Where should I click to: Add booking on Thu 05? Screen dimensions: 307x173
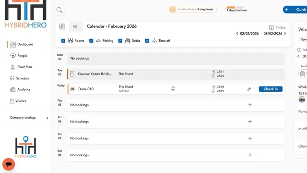click(250, 105)
